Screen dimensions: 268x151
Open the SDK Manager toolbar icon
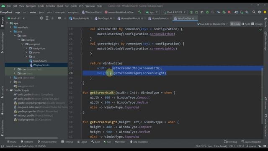(x=247, y=12)
